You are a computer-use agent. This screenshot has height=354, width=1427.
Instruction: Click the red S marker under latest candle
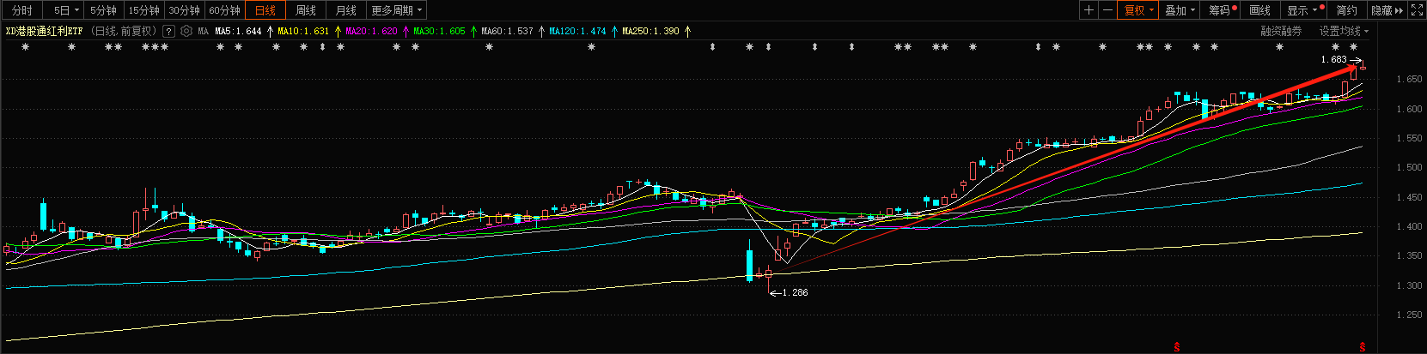pos(1363,347)
